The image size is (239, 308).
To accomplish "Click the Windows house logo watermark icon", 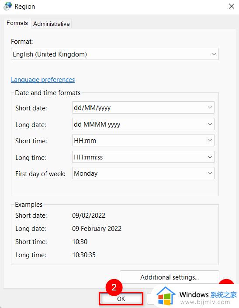I will (x=166, y=296).
